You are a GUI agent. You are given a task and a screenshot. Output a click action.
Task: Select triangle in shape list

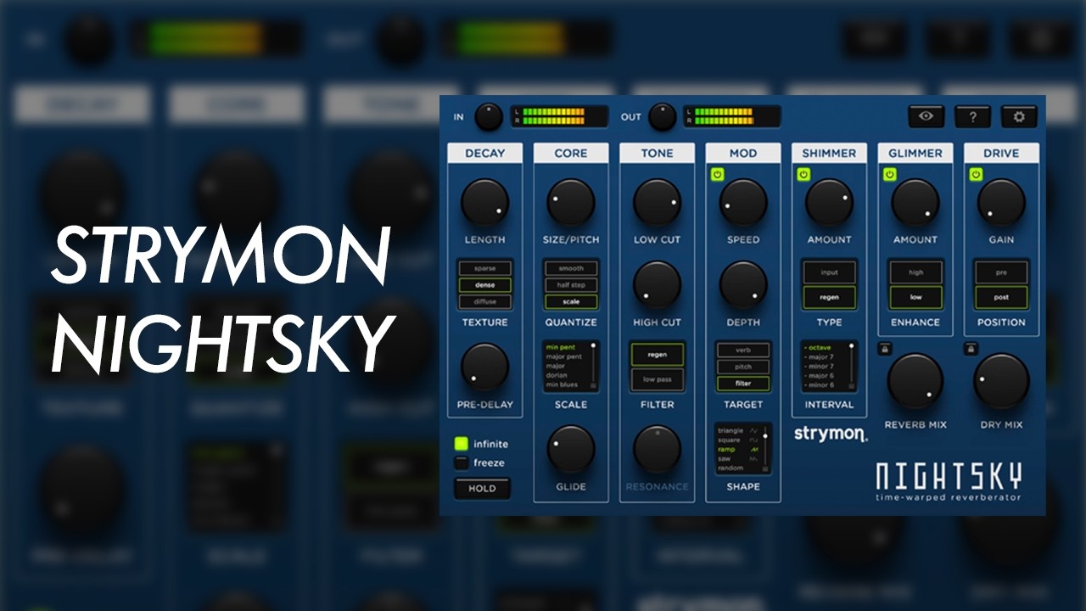pos(731,430)
